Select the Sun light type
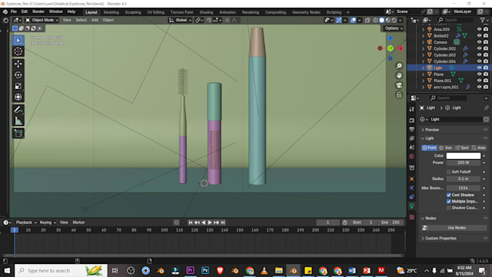Viewport: 492px width, 277px height. (x=446, y=148)
